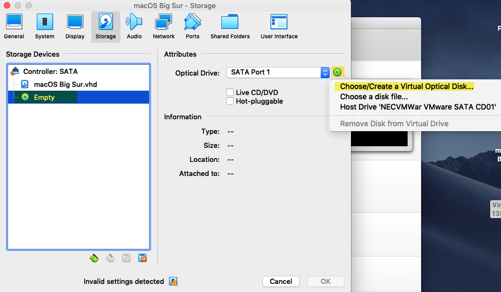Screen dimensions: 501x292
Task: Click the green disc icon beside Empty
Action: 25,97
